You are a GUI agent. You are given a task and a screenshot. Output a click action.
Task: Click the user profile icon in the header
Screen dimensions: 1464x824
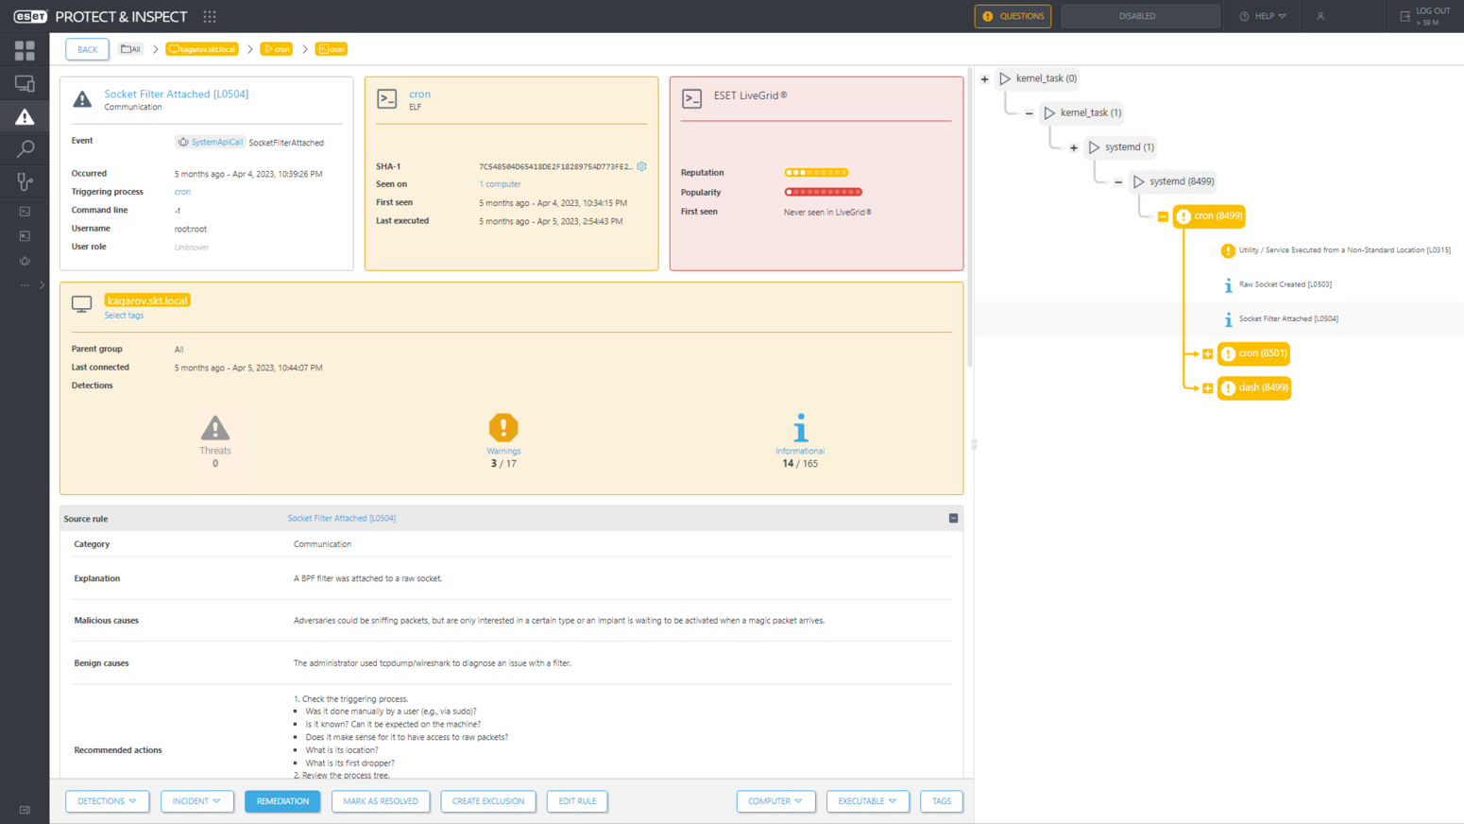1320,16
